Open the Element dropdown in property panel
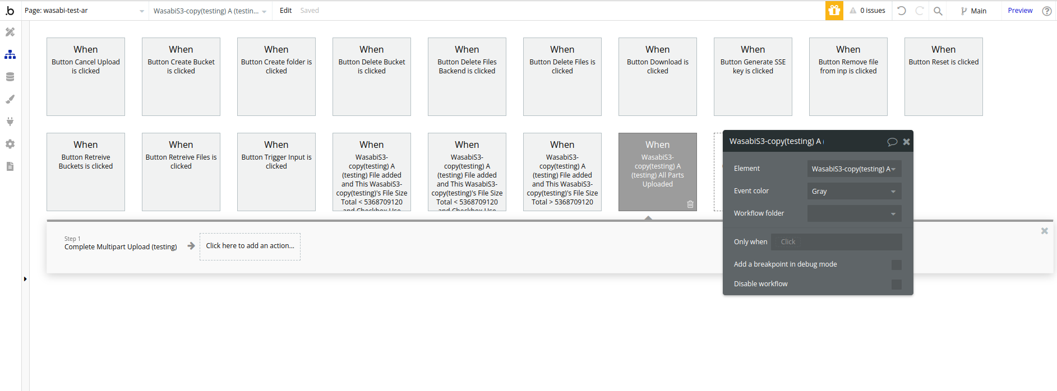1057x391 pixels. tap(855, 169)
